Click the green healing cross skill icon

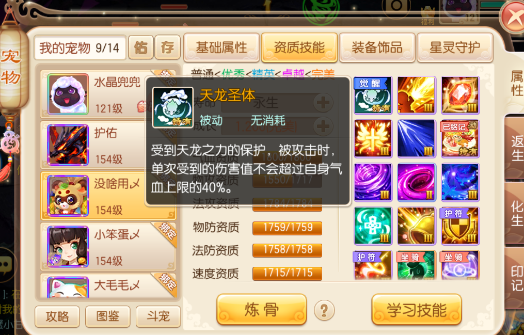tap(372, 226)
